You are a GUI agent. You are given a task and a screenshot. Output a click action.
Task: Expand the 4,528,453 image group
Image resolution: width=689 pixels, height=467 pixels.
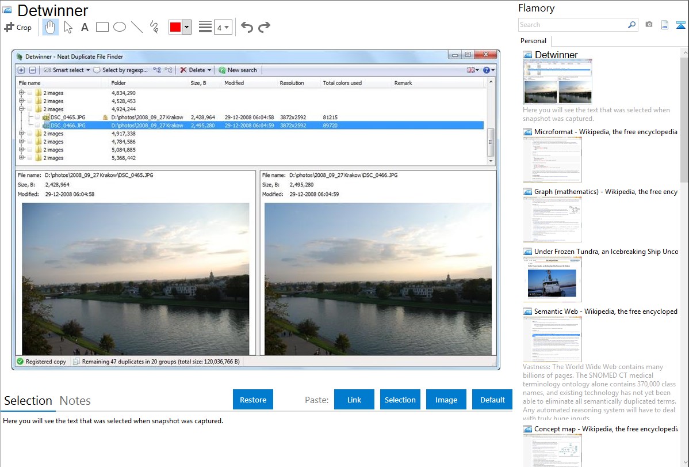pyautogui.click(x=21, y=101)
